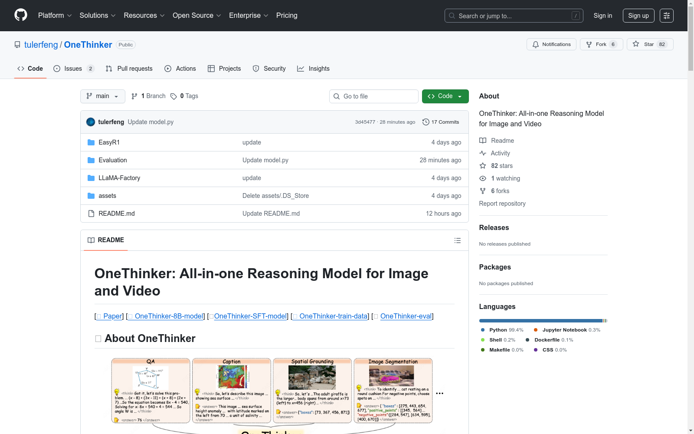Open repository Notifications button
This screenshot has height=434, width=694.
pos(551,44)
